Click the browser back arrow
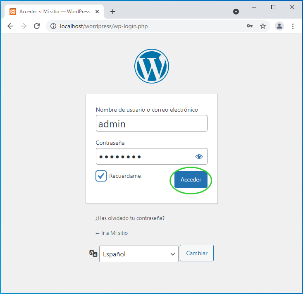Screen dimensions: 303x294 pyautogui.click(x=10, y=26)
